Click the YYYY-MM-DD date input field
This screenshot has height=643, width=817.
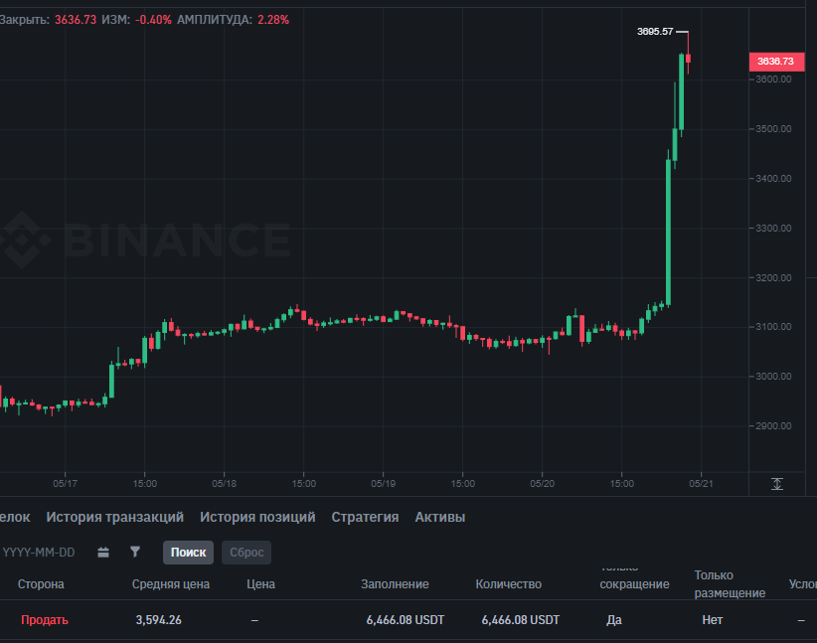point(40,553)
